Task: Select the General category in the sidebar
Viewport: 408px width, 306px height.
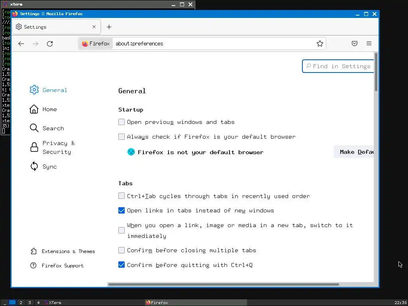Action: 48,90
